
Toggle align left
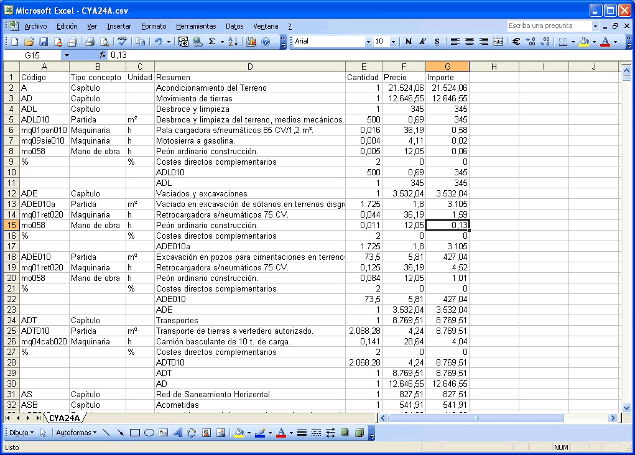455,41
